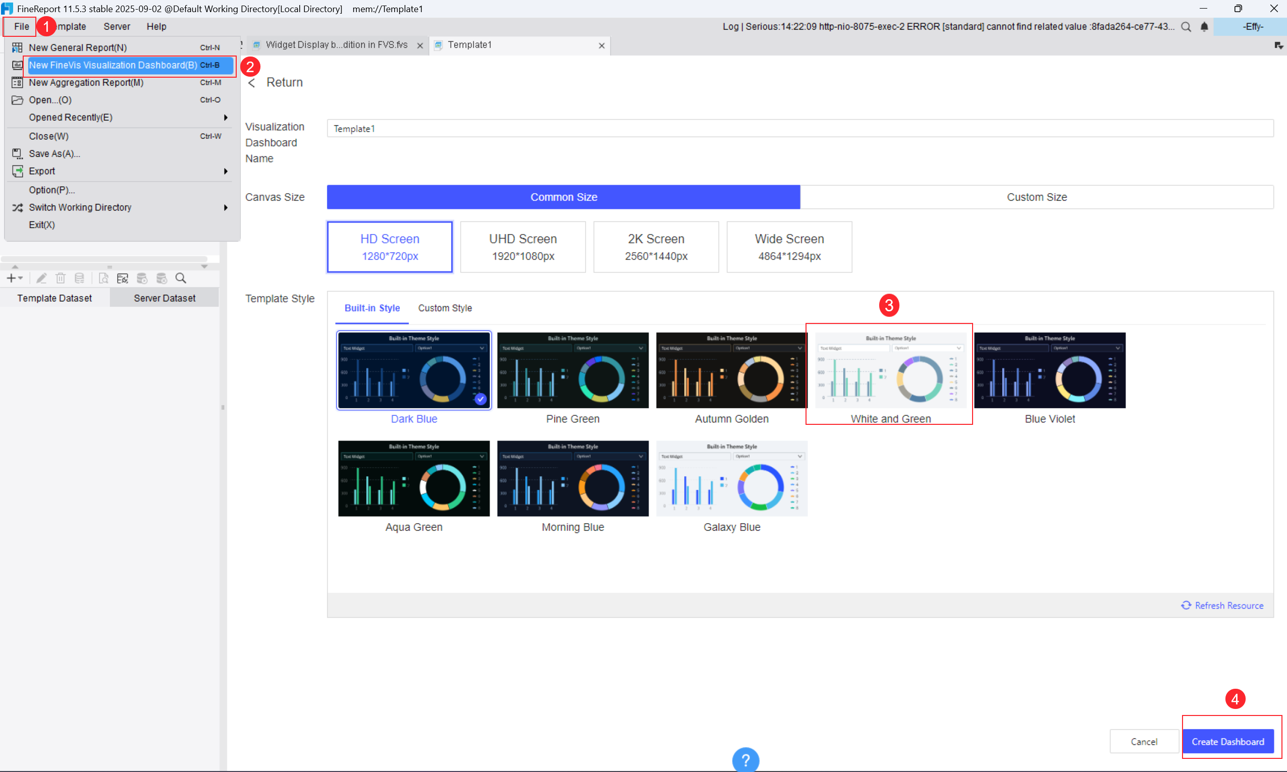
Task: Select the White and Green theme thumbnail
Action: 891,370
